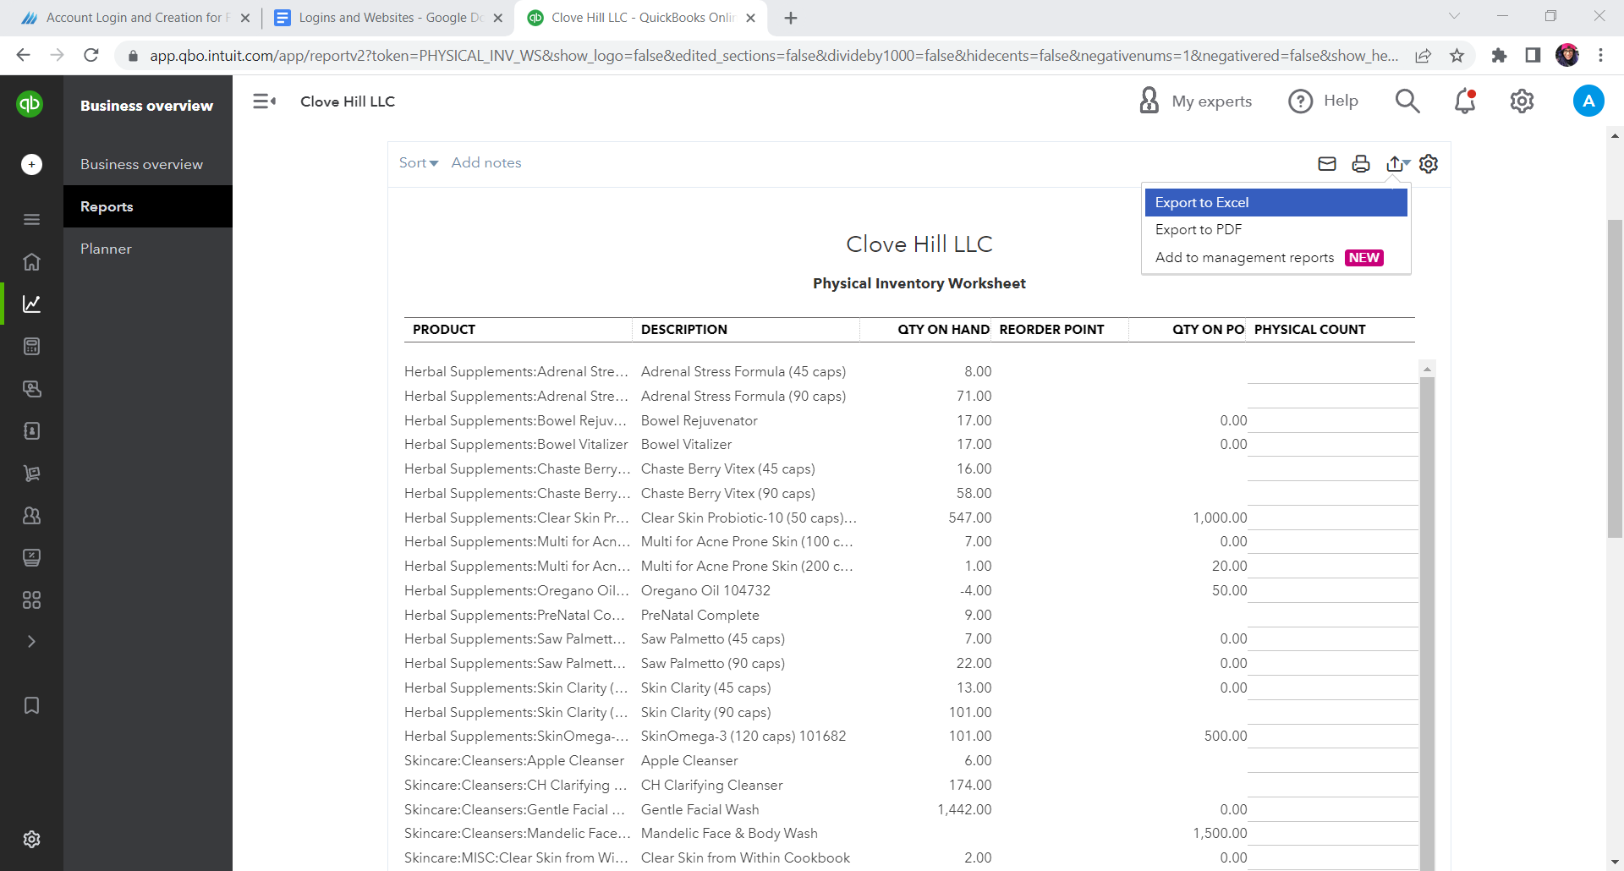Open Chrome side panel icon
This screenshot has width=1624, height=871.
tap(1533, 56)
